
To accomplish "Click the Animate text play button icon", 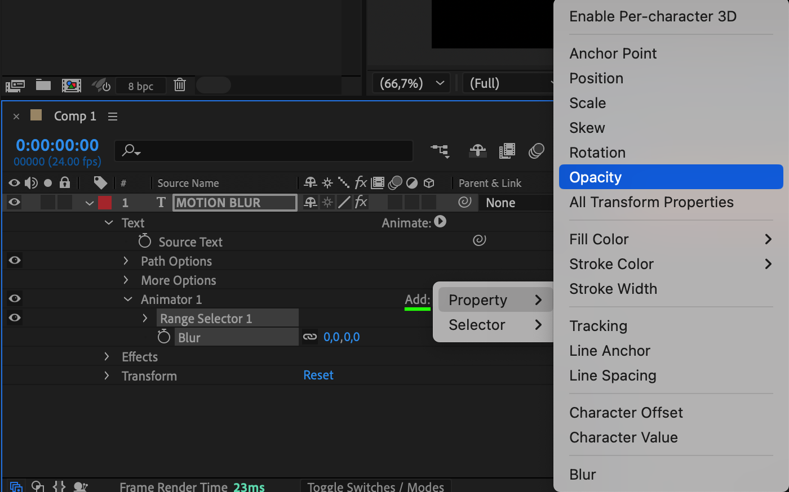I will coord(440,222).
